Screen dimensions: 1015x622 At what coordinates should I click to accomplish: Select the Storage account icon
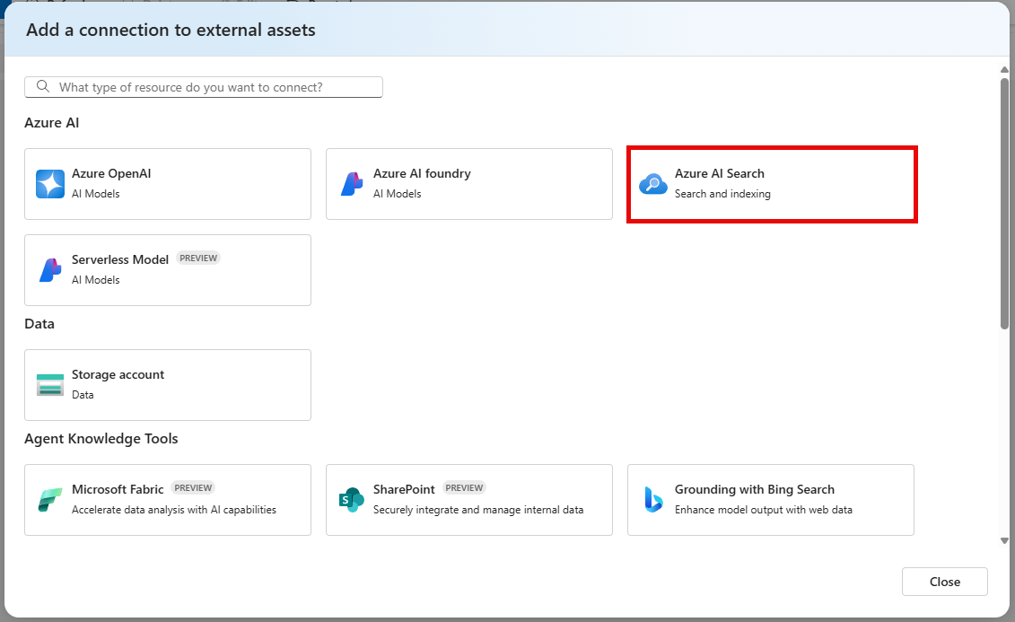pyautogui.click(x=50, y=384)
